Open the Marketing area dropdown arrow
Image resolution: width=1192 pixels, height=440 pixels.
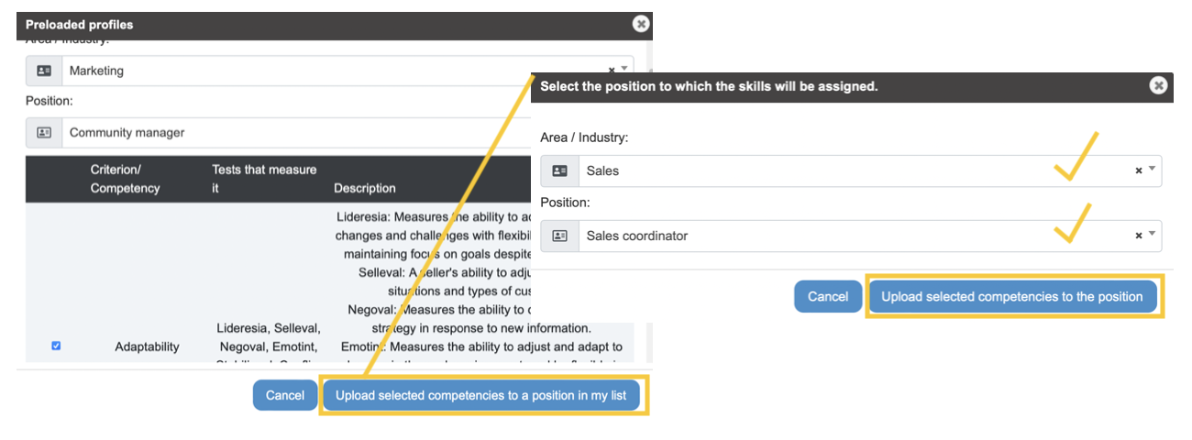point(624,69)
